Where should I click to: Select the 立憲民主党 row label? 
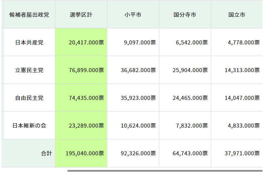click(x=29, y=70)
